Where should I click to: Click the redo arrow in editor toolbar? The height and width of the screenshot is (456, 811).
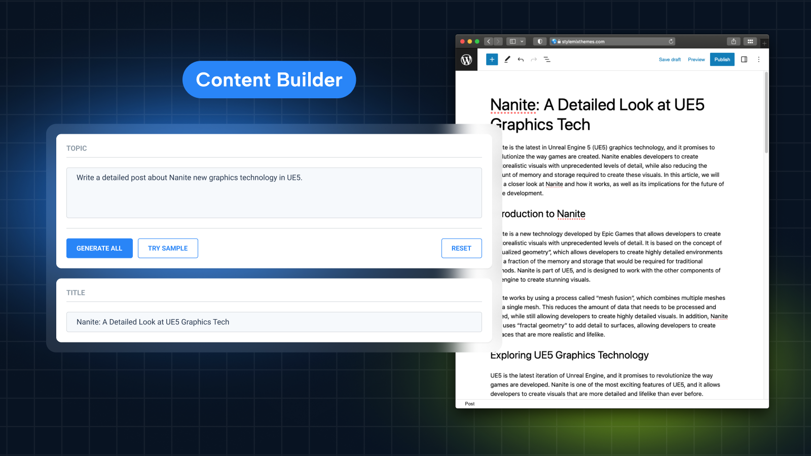point(534,59)
